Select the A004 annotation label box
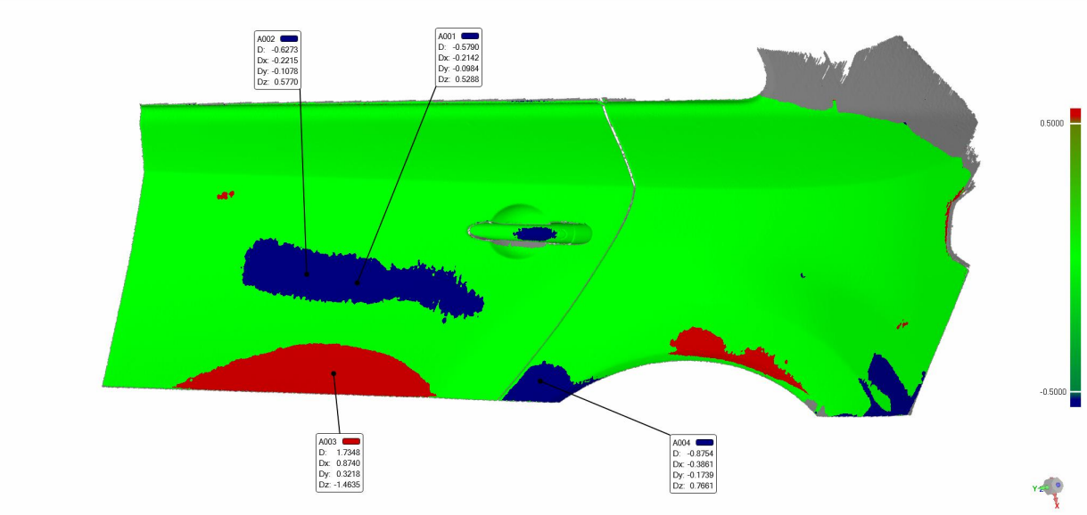 click(694, 463)
